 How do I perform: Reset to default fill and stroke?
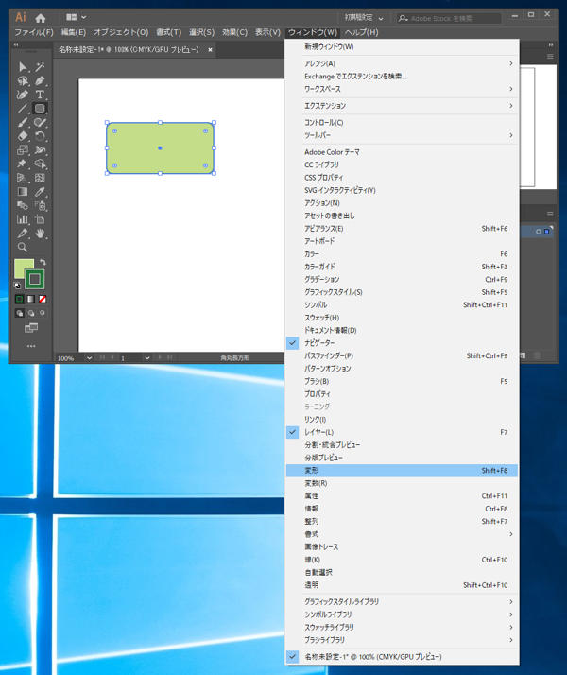(x=18, y=285)
